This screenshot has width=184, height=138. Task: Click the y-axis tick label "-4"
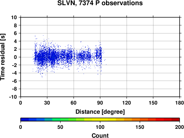(x=14, y=73)
